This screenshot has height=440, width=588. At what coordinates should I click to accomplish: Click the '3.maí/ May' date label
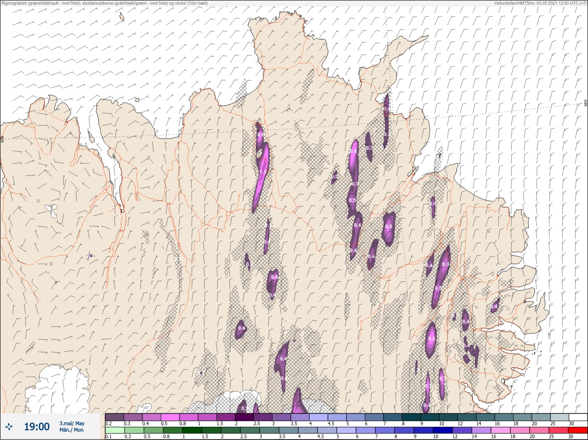[72, 423]
